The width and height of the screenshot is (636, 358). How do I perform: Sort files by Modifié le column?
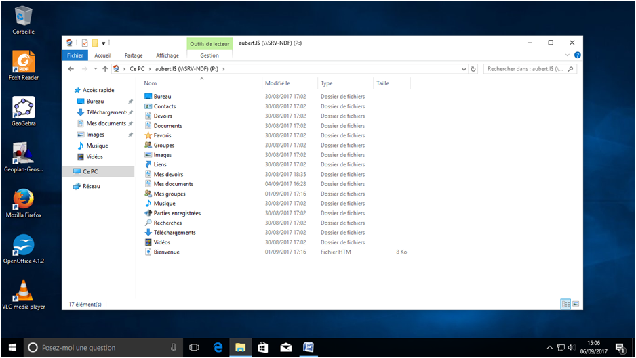click(x=278, y=83)
